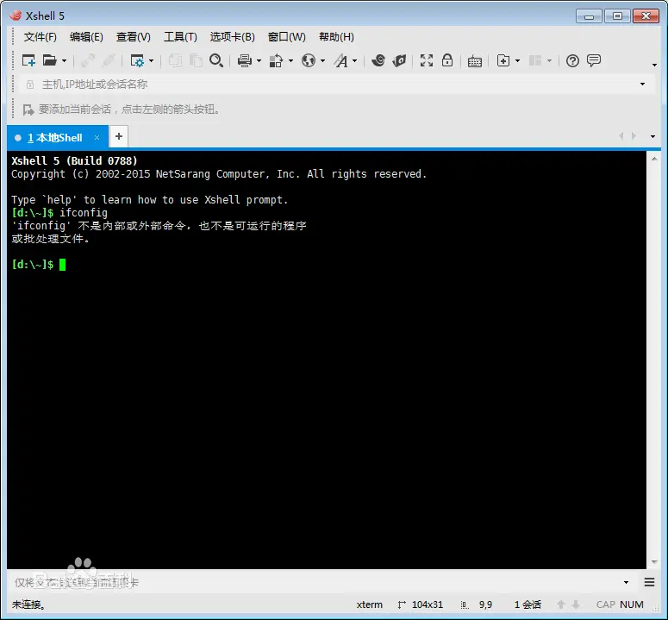Viewport: 668px width, 620px height.
Task: Click the xterm status bar entry
Action: click(x=370, y=604)
